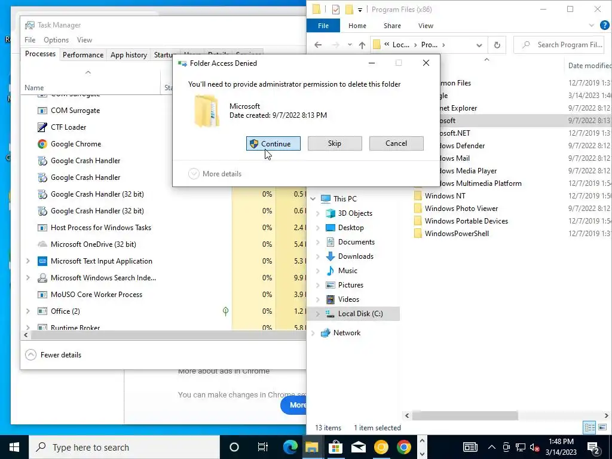
Task: Select the Processes tab
Action: pyautogui.click(x=40, y=54)
